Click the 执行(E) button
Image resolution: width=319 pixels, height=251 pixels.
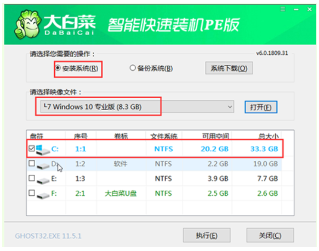coord(207,235)
